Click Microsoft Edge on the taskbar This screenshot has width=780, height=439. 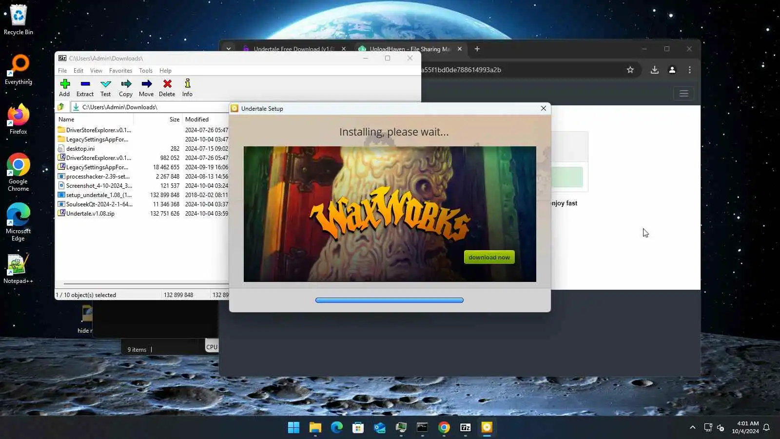click(337, 428)
